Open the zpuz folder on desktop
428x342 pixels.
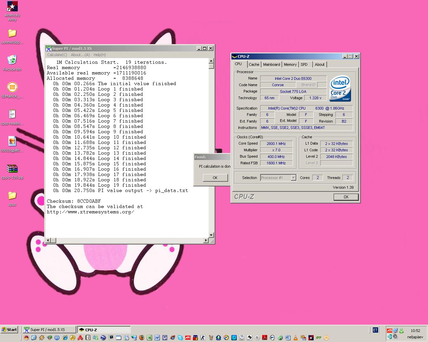tap(12, 199)
